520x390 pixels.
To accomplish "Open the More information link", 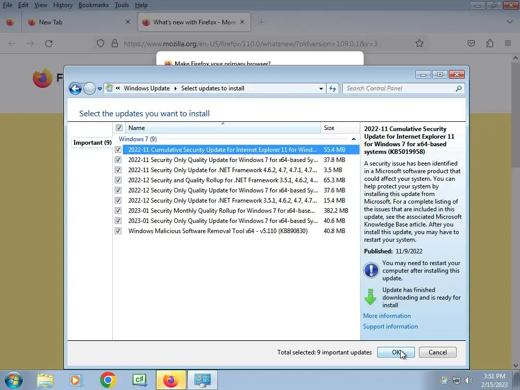I will [386, 316].
